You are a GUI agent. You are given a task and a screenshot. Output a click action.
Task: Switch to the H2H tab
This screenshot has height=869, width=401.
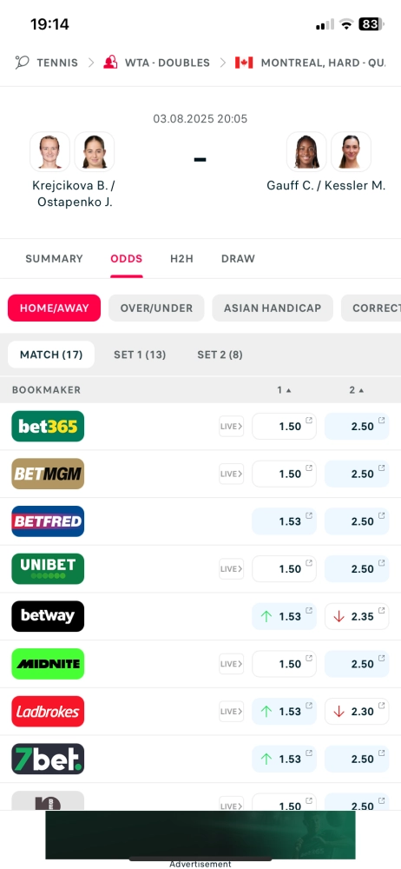[181, 259]
